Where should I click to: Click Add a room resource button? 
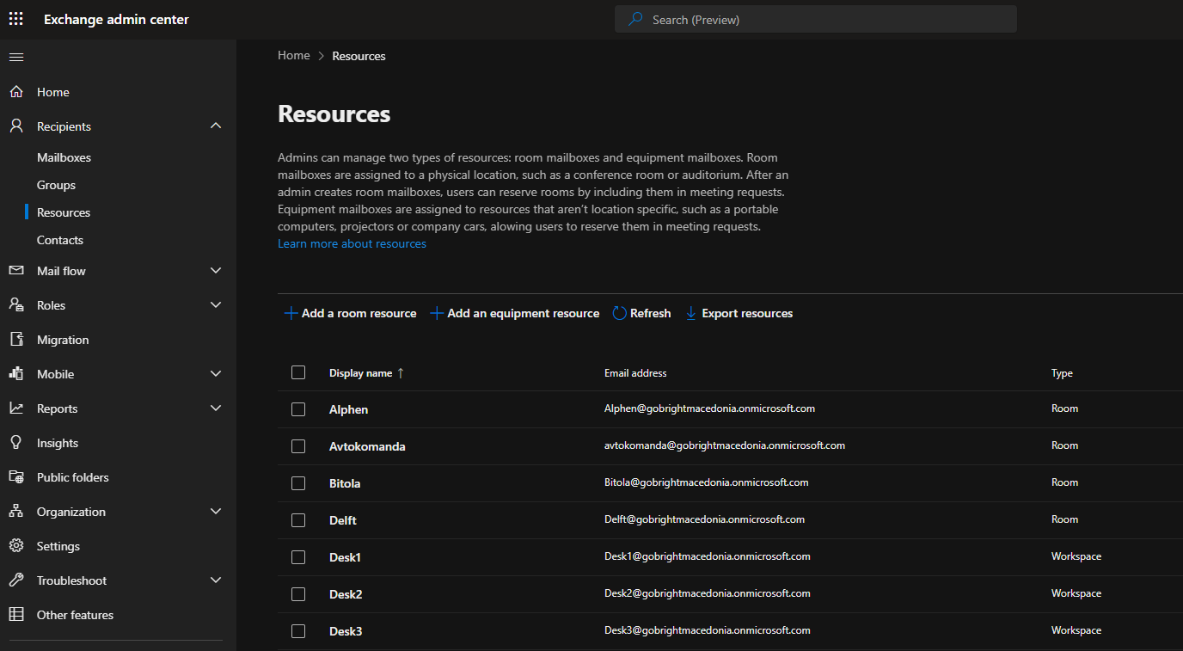click(350, 313)
